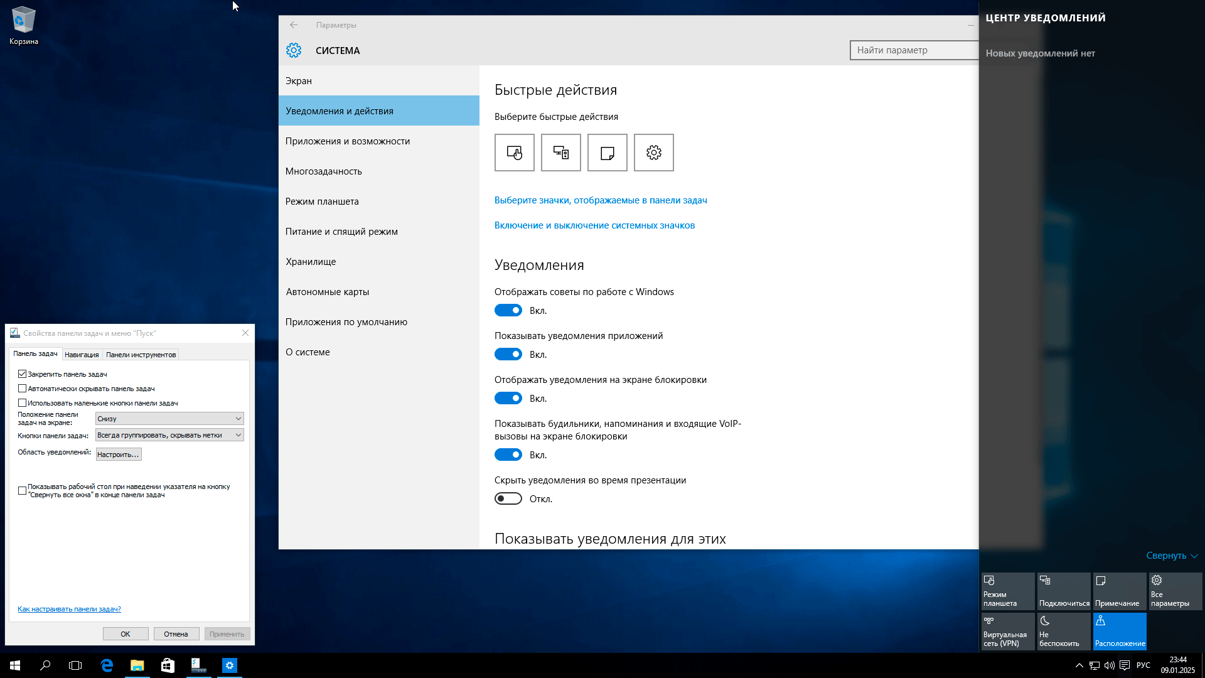
Task: Click the Note quick action tile in settings
Action: point(607,153)
